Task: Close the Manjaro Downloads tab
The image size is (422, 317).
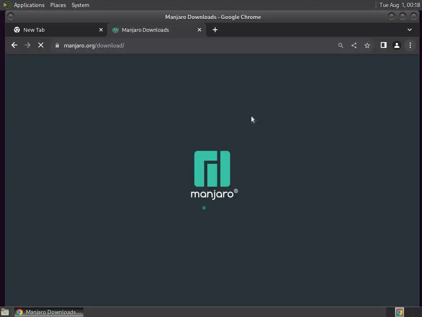Action: 199,30
